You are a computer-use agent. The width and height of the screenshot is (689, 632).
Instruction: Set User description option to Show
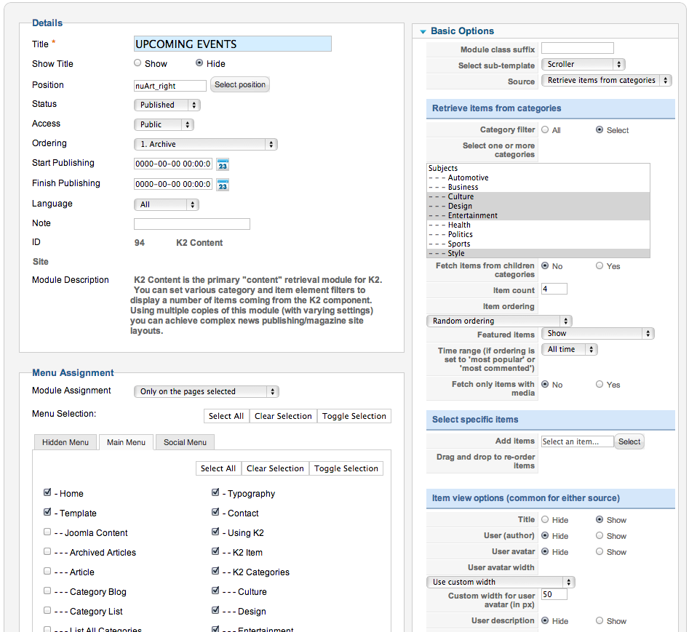600,620
